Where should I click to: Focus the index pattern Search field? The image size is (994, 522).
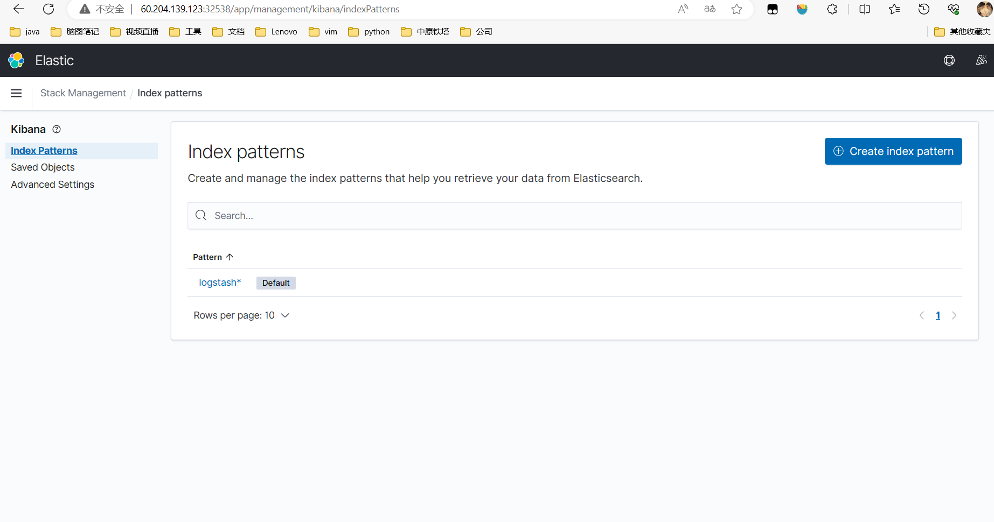point(575,216)
